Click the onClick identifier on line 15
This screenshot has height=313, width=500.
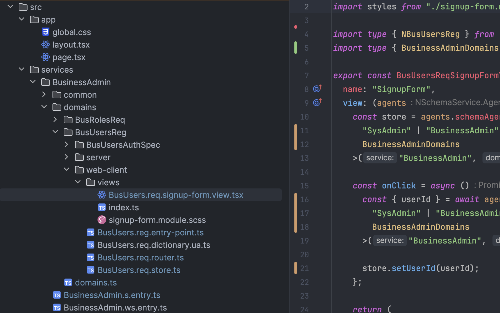(x=399, y=186)
